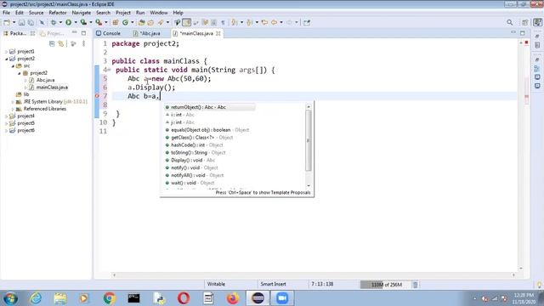
Task: Click the Previous Annotation icon
Action: [249, 23]
